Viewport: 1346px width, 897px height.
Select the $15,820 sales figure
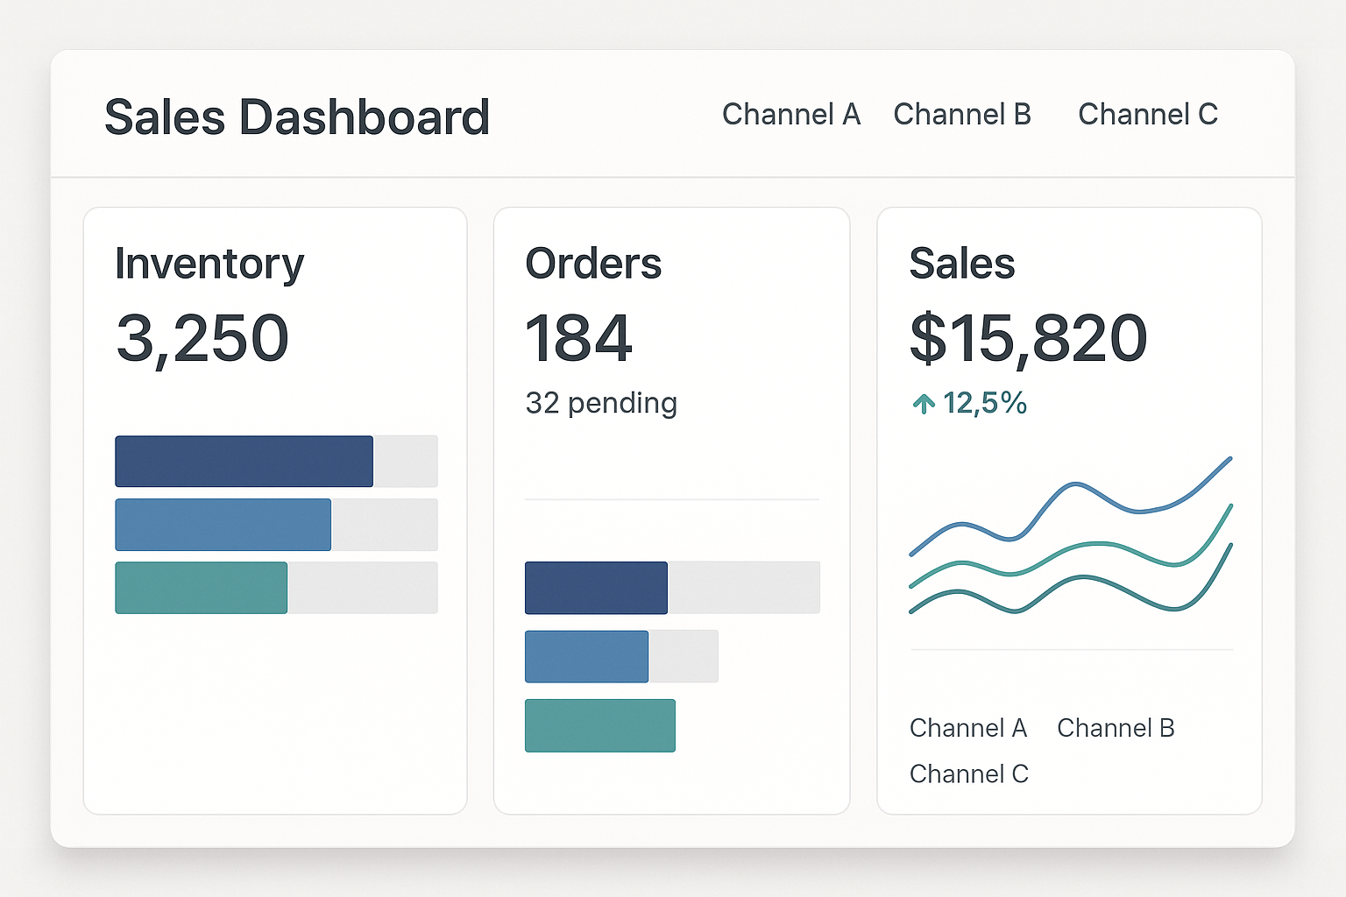click(1027, 337)
